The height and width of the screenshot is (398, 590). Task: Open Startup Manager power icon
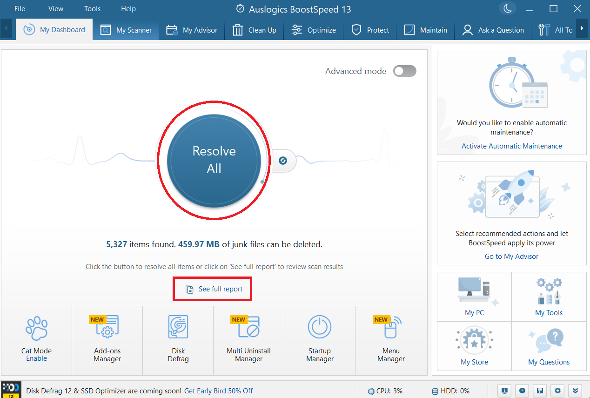(x=320, y=327)
